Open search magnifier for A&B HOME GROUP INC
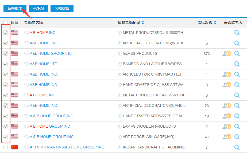The height and width of the screenshot is (157, 247). click(x=237, y=53)
